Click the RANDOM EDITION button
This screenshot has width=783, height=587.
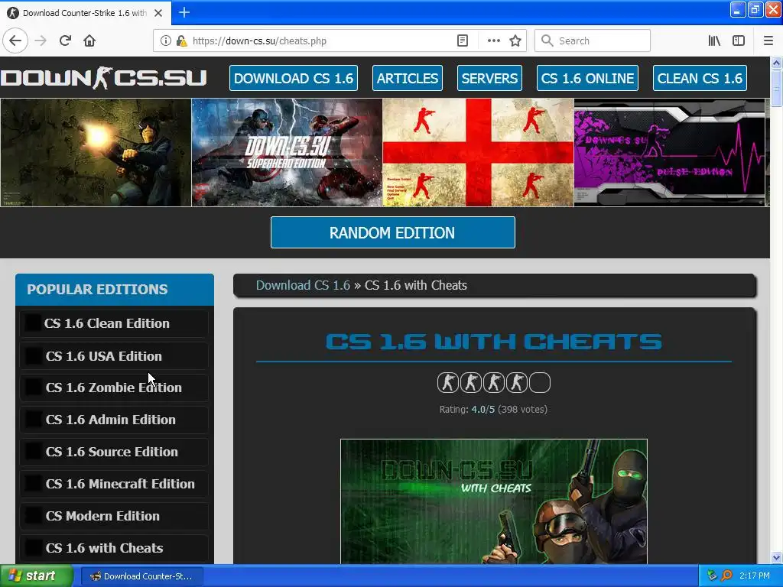click(x=392, y=232)
